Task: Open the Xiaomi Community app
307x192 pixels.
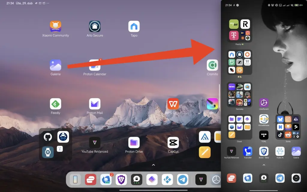Action: coord(55,26)
